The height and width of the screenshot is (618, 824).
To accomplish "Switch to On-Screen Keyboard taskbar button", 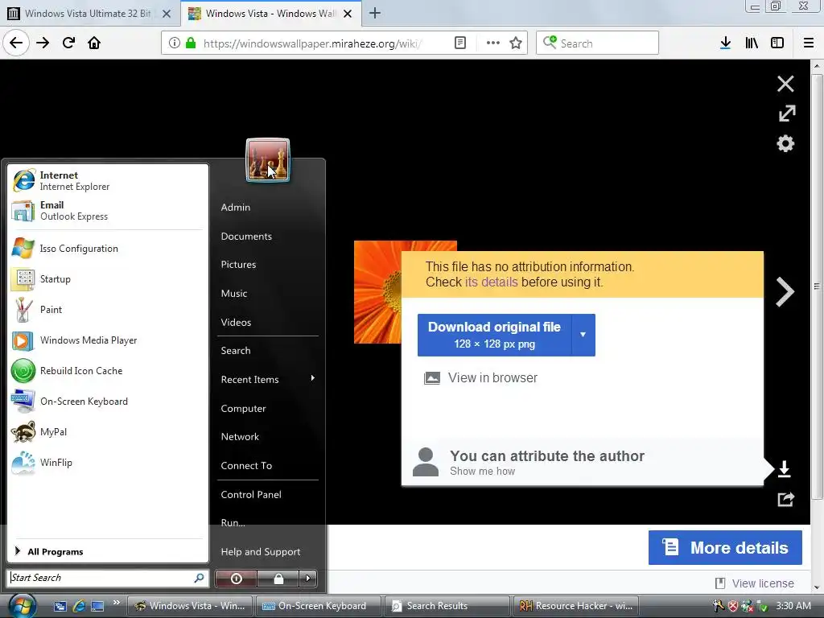I will point(317,606).
